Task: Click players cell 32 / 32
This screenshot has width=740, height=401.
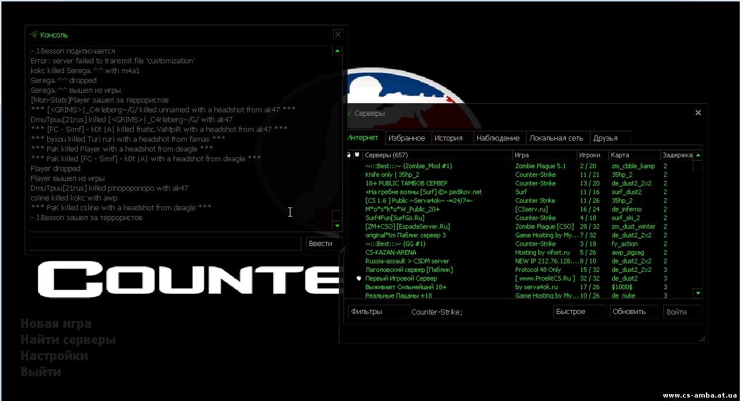Action: [590, 278]
